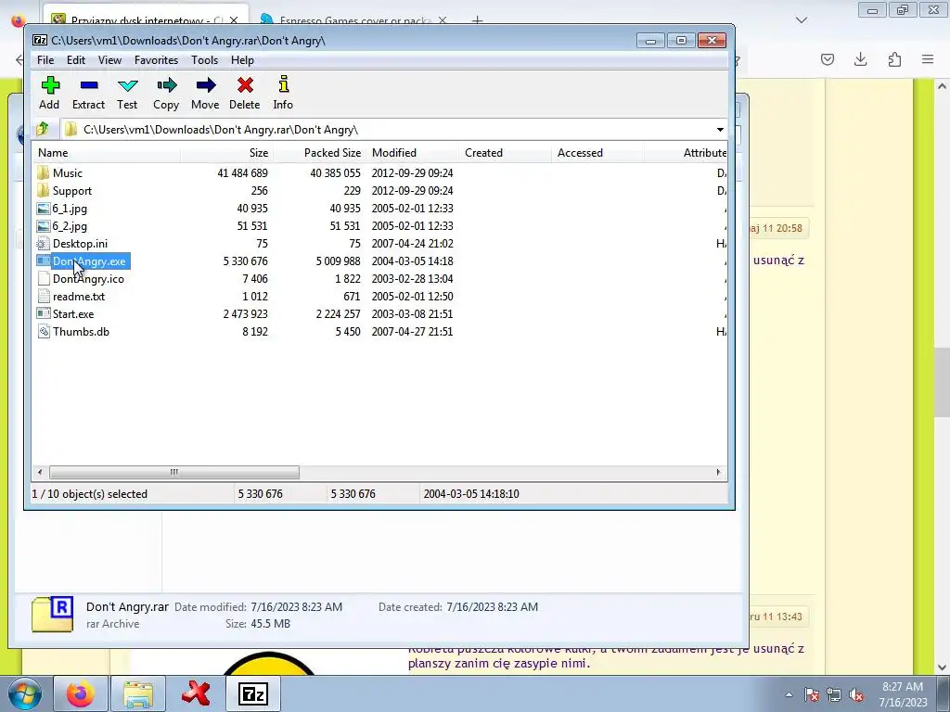
Task: Open the View menu
Action: [109, 60]
